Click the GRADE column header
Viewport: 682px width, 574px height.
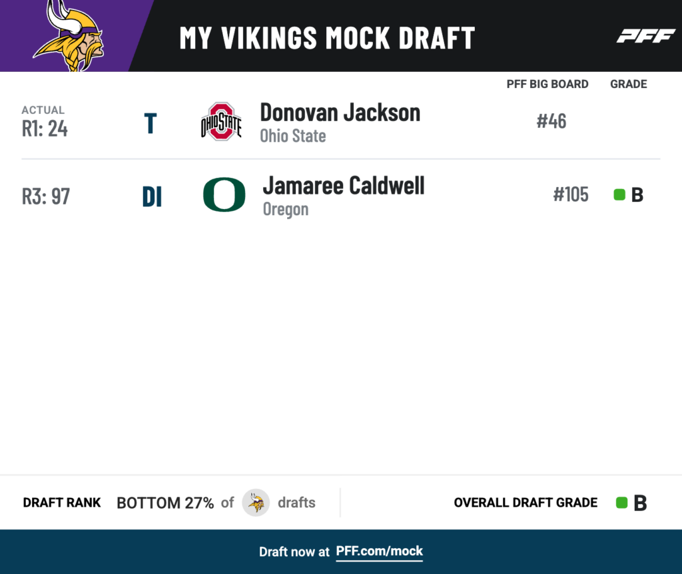(629, 84)
